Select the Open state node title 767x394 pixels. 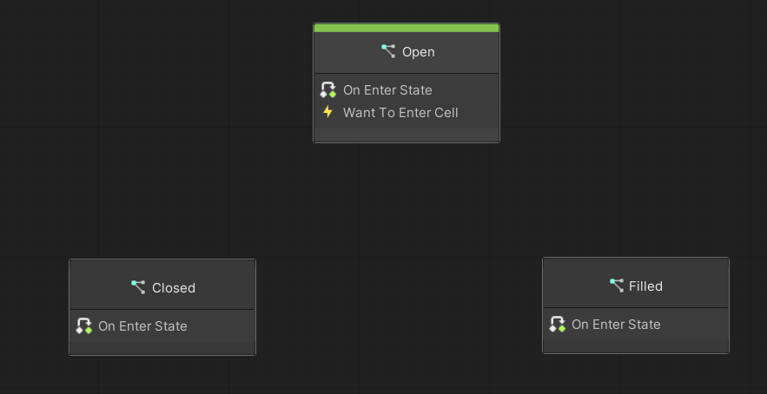[418, 52]
